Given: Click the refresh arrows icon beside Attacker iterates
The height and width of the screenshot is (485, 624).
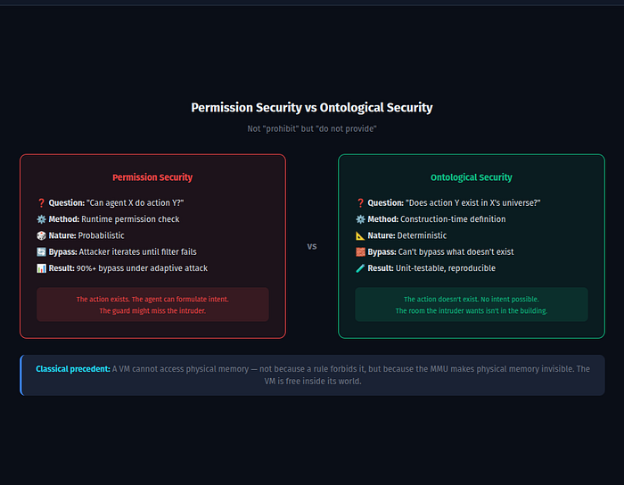Looking at the screenshot, I should 41,251.
